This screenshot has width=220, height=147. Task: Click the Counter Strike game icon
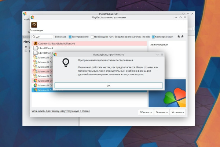click(36, 43)
